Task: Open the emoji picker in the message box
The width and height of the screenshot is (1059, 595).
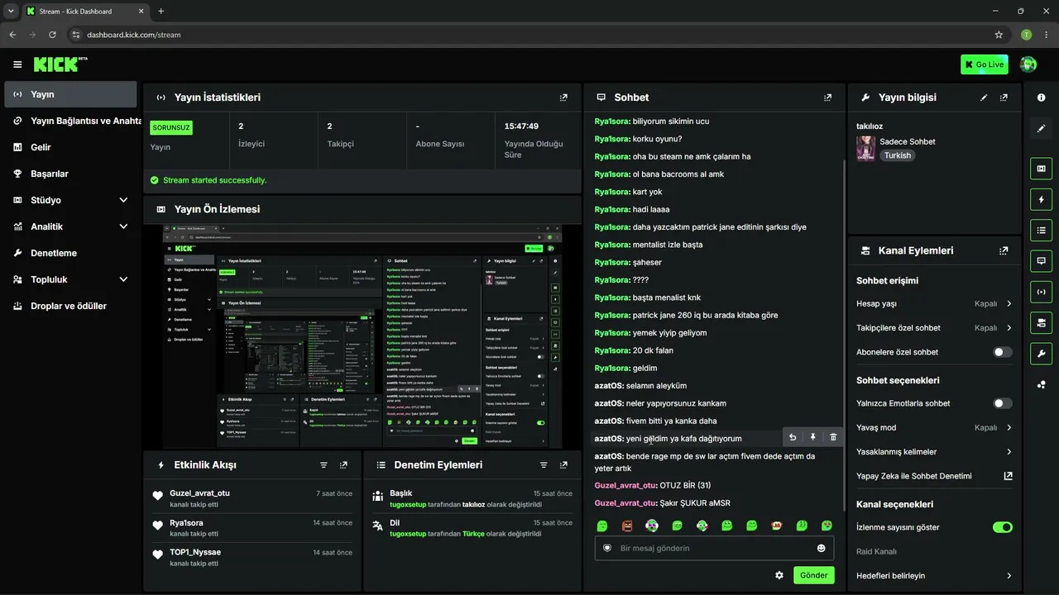Action: click(821, 548)
